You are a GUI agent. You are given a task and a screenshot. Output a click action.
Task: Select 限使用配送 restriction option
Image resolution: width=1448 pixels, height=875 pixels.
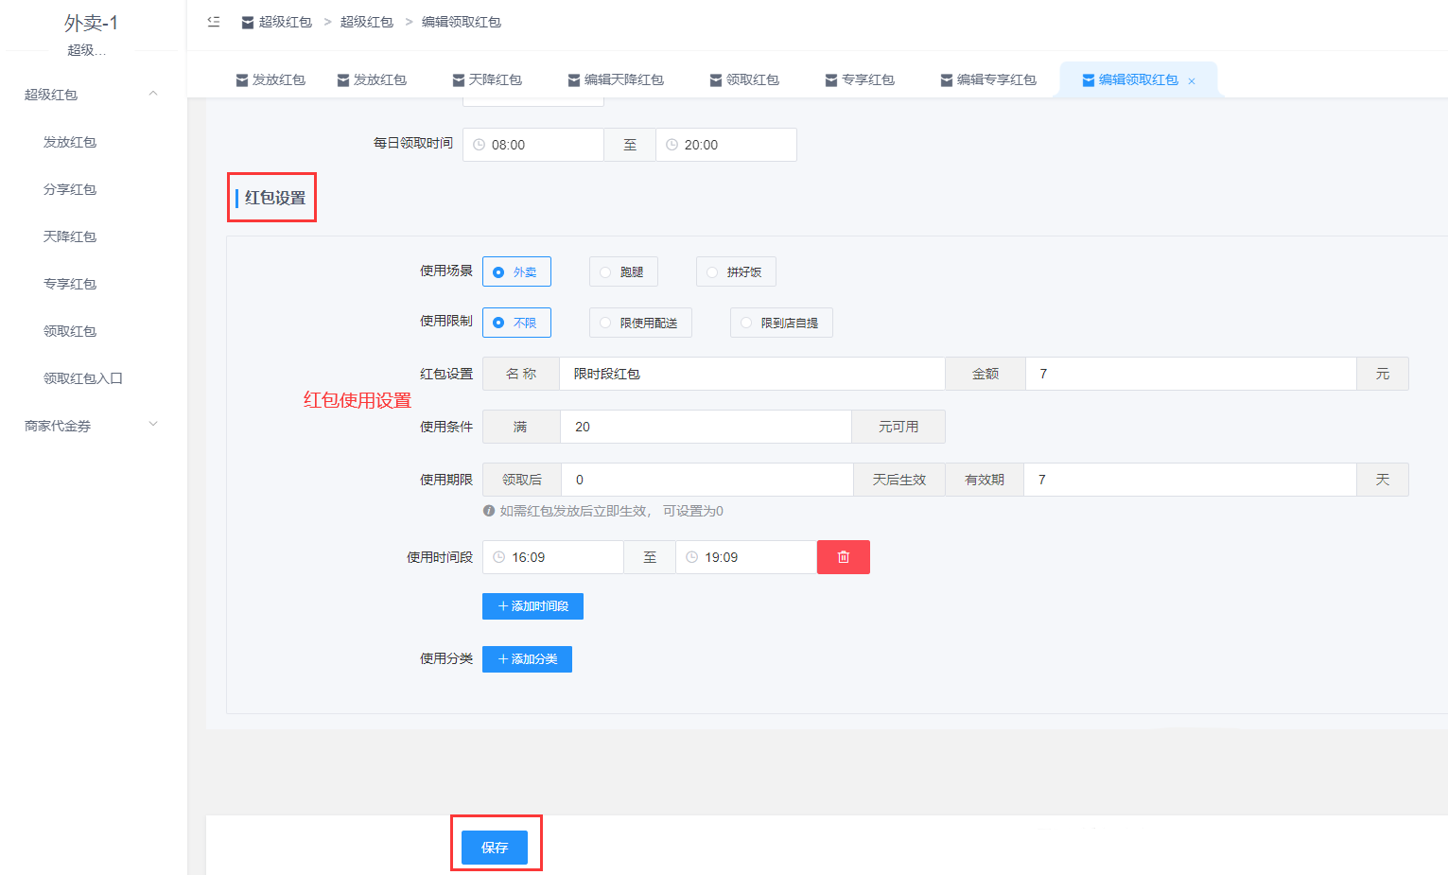[x=640, y=323]
